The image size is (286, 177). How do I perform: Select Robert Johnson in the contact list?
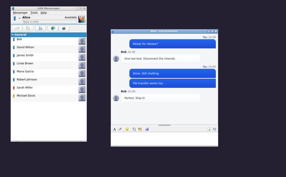coord(49,82)
